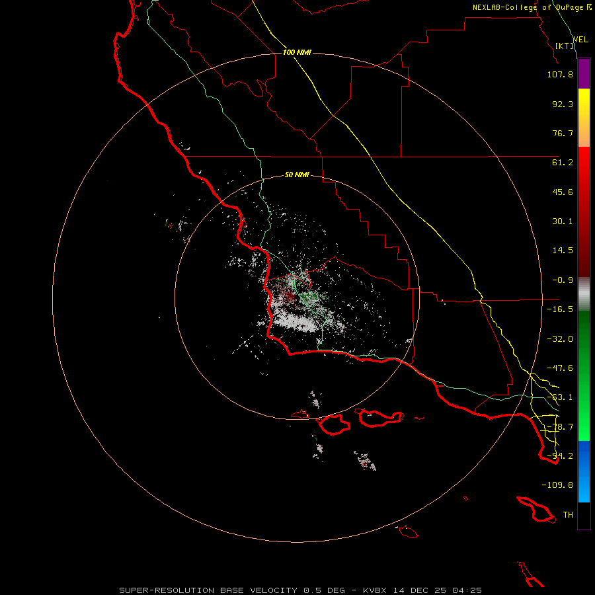
Task: Pick the yellow-orange segment of the velocity scale
Action: [584, 118]
